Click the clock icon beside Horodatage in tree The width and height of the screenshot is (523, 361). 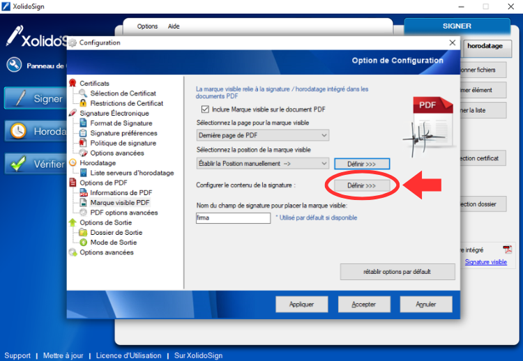(73, 162)
